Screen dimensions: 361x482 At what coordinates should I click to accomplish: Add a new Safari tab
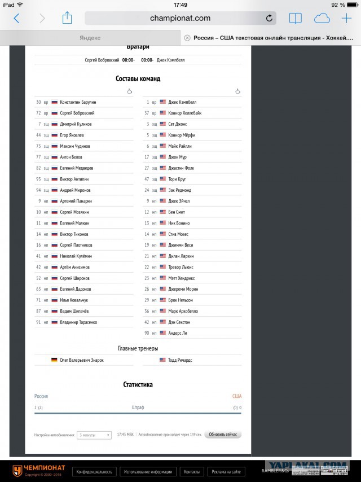click(x=346, y=19)
